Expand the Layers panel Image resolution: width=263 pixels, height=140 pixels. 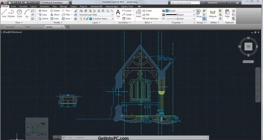click(96, 23)
